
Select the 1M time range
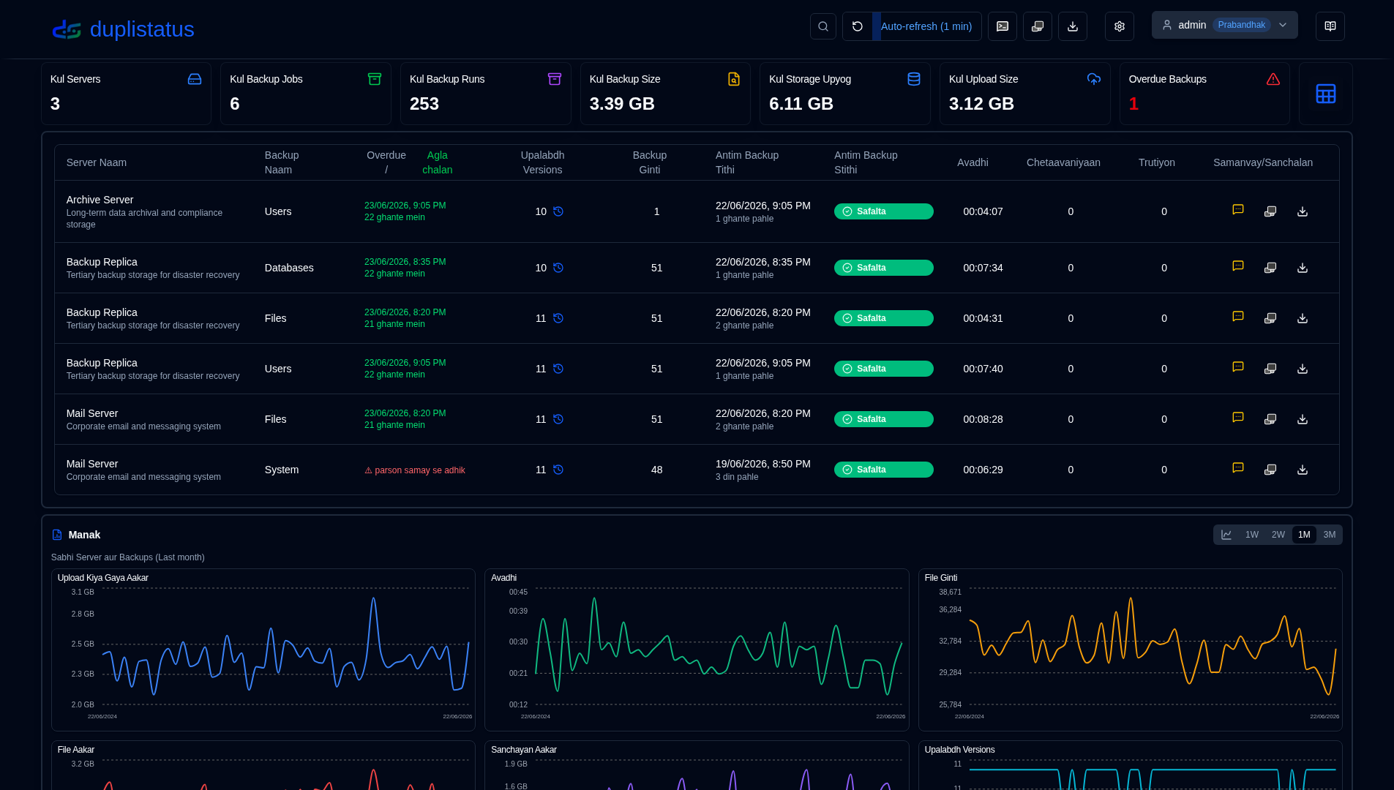click(x=1304, y=535)
